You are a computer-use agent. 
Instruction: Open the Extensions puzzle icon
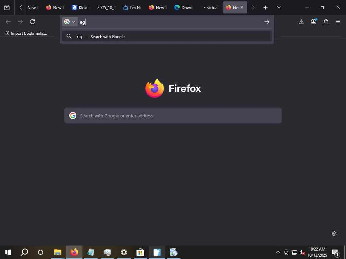(x=326, y=22)
